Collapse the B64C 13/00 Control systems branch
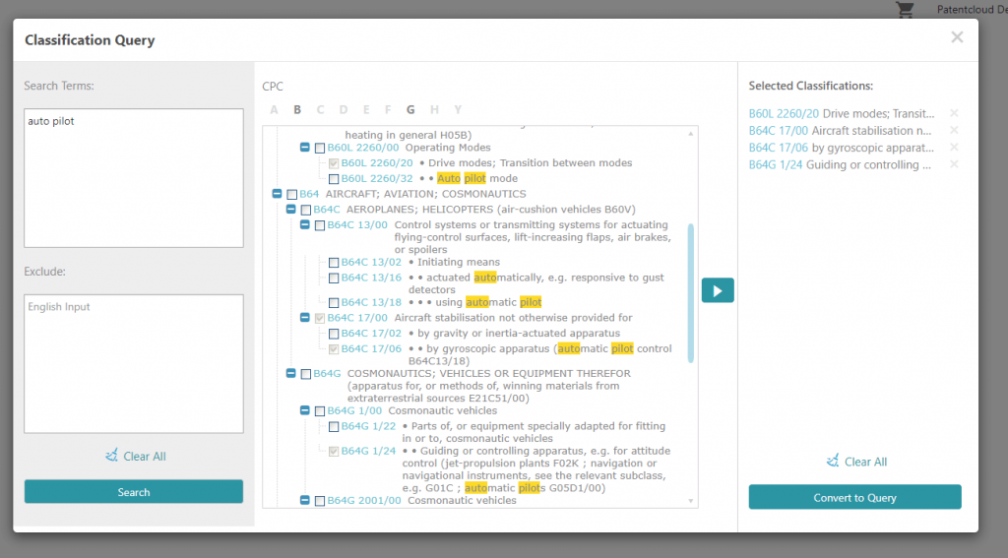The width and height of the screenshot is (1008, 558). click(305, 225)
